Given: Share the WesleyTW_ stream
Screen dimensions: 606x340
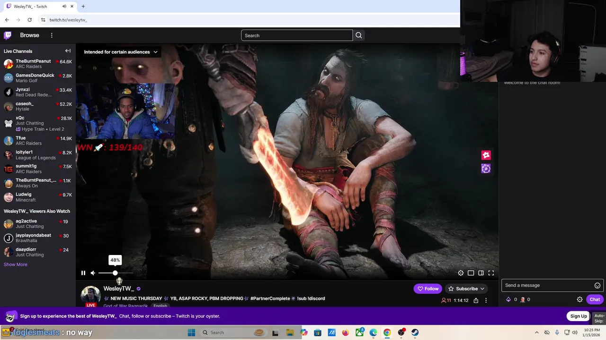Looking at the screenshot, I should pyautogui.click(x=476, y=300).
